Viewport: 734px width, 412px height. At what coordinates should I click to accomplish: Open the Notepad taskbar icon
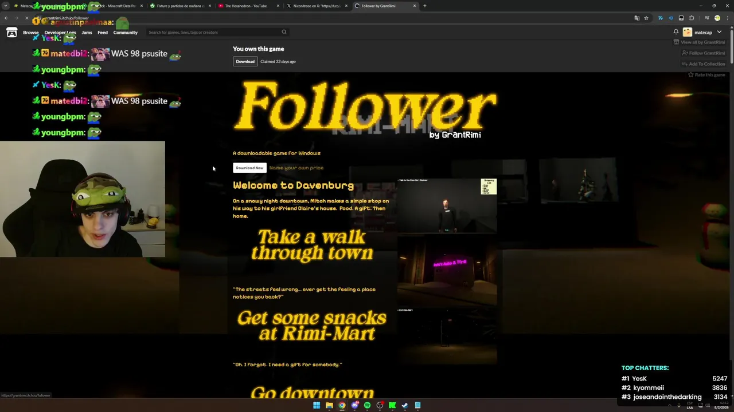(417, 405)
